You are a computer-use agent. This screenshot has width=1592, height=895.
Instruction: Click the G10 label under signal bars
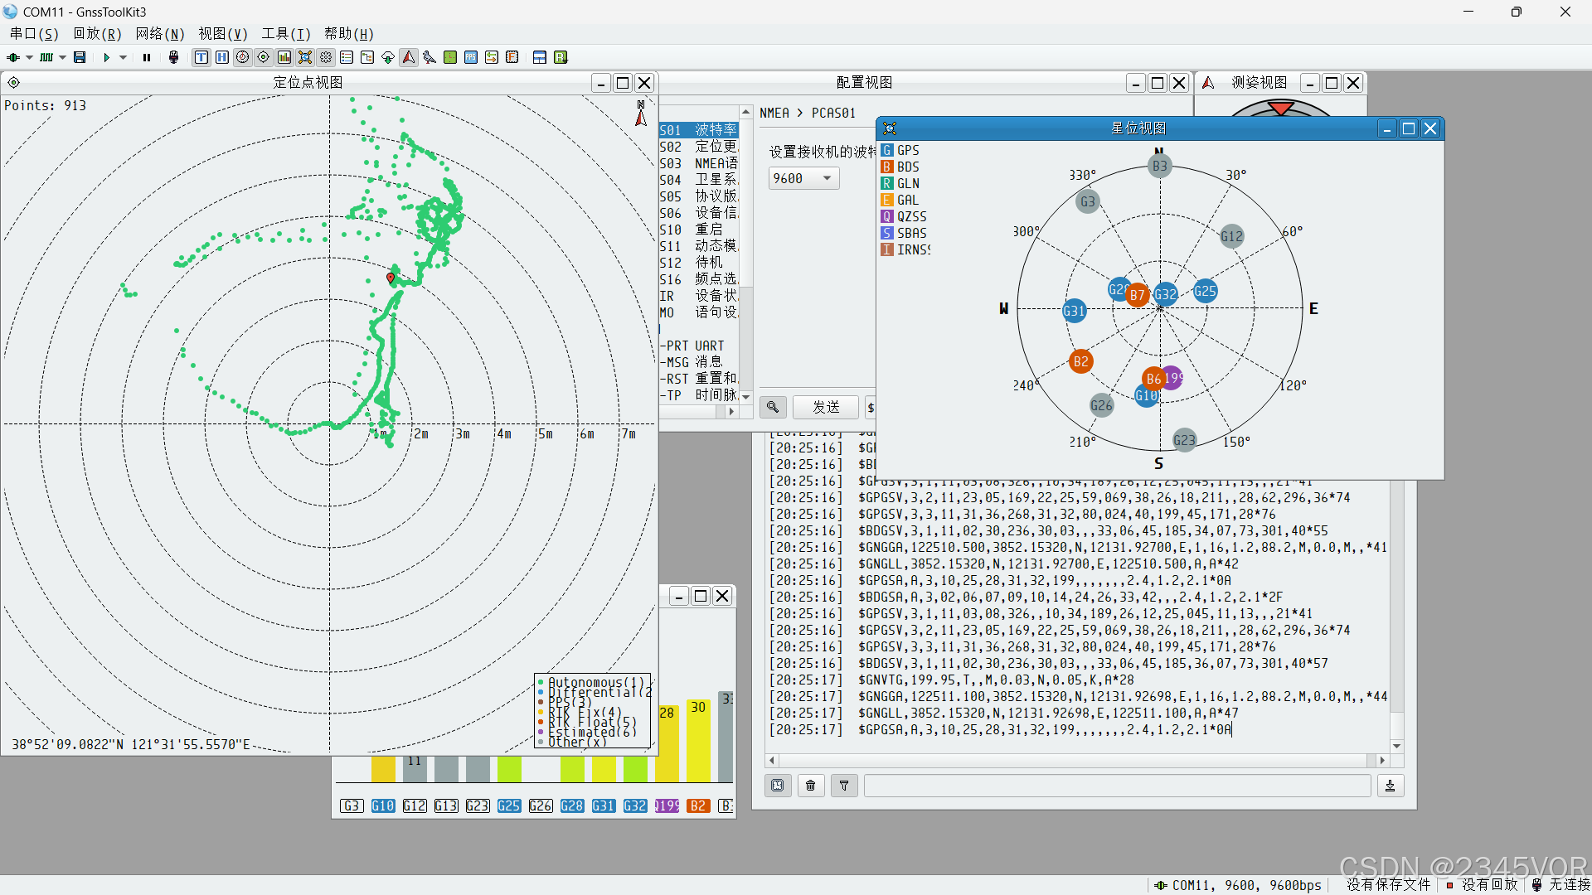tap(383, 805)
